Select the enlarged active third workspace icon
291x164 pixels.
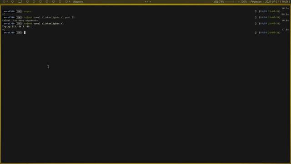[20, 1]
